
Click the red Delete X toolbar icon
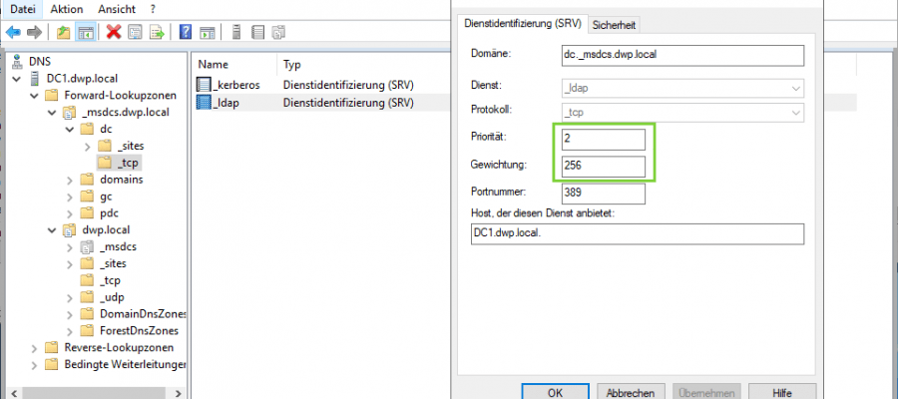(114, 32)
